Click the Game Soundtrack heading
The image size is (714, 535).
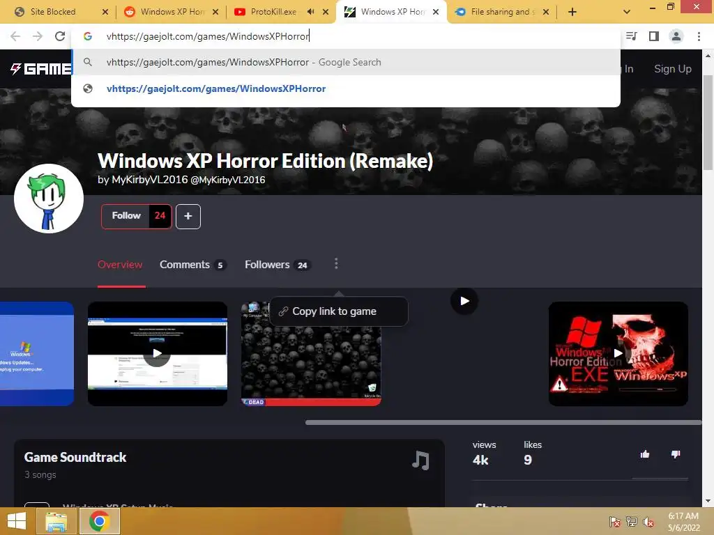(x=75, y=458)
